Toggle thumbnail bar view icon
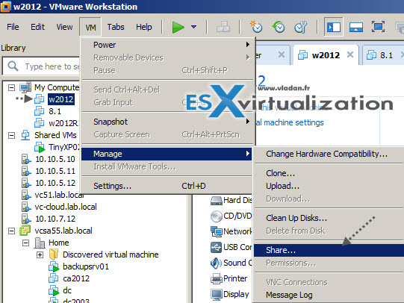This screenshot has width=404, height=303. point(356,27)
